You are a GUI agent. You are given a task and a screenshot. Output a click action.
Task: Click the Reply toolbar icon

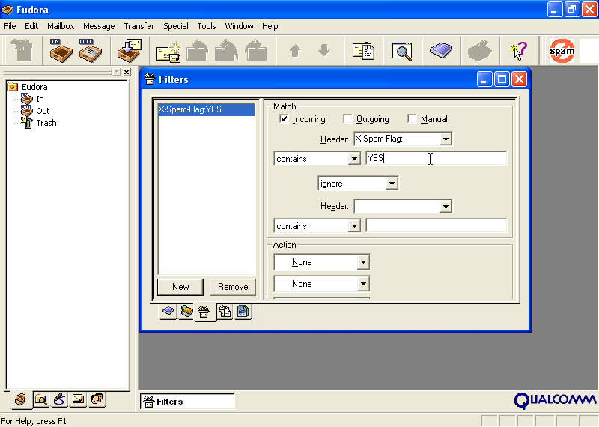pyautogui.click(x=198, y=50)
